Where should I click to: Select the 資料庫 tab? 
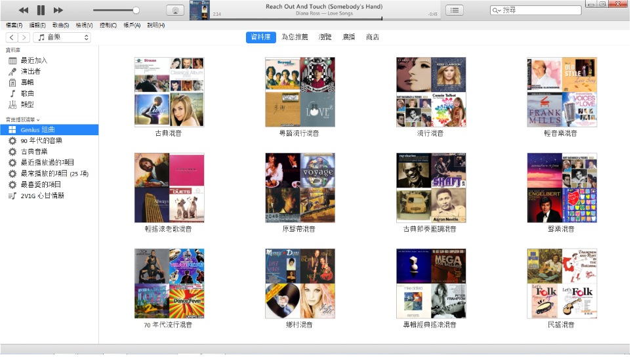point(261,37)
